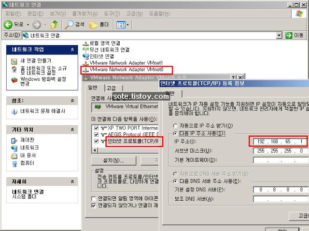
Task: Click the Views grid icon
Action: 121,25
